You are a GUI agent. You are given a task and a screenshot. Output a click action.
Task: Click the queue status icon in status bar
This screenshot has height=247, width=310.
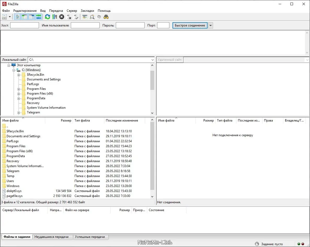(x=257, y=244)
